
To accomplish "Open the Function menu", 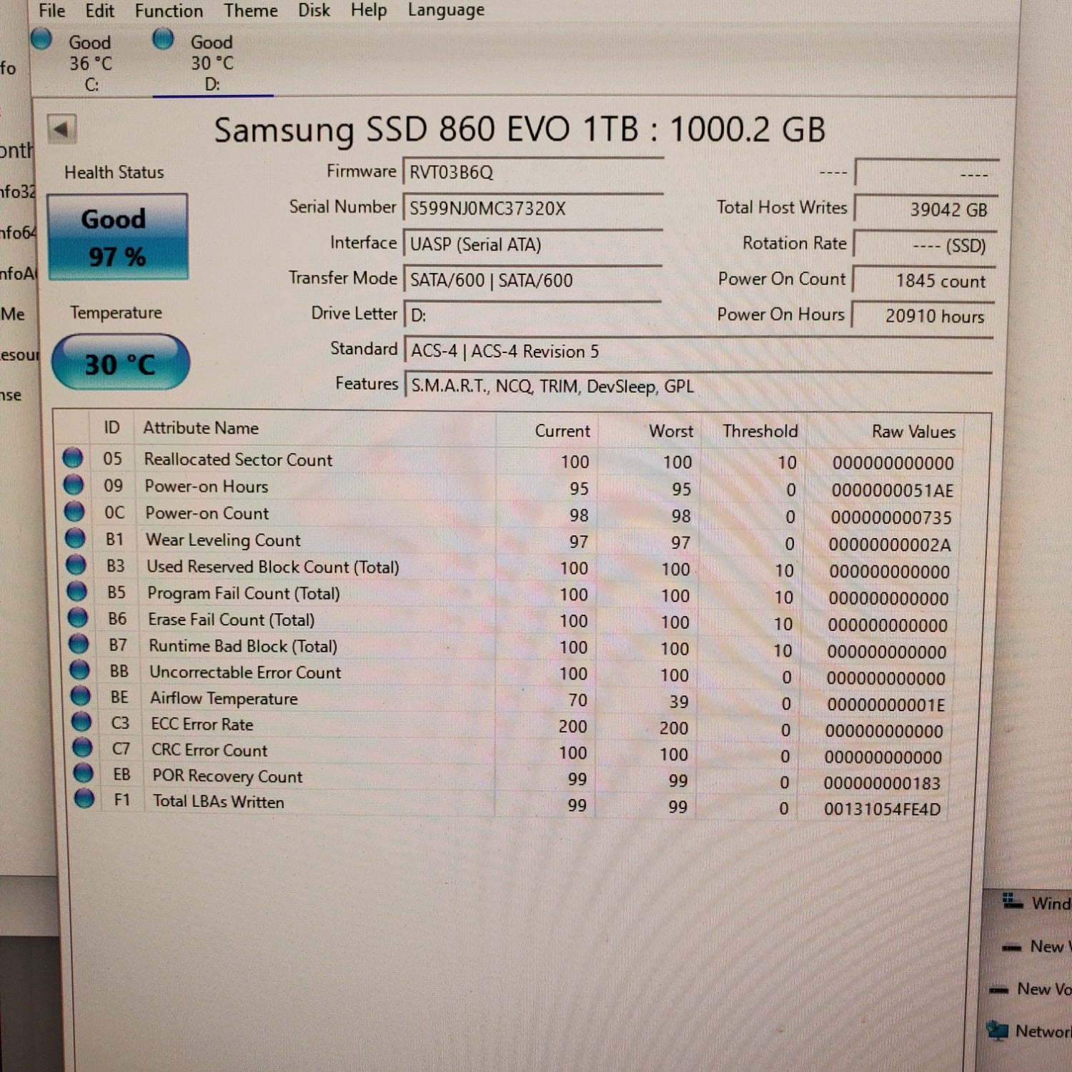I will (169, 11).
